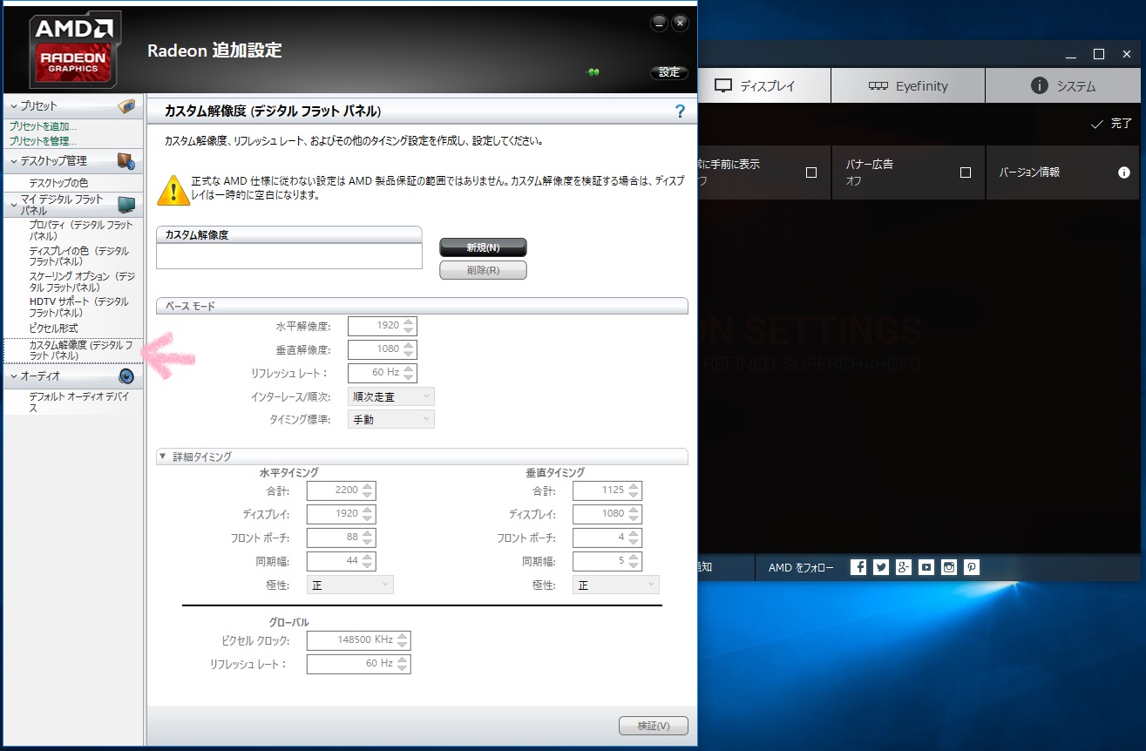Viewport: 1146px width, 751px height.
Task: Click バージョン情報 tile in Radeon Settings
Action: click(1063, 173)
